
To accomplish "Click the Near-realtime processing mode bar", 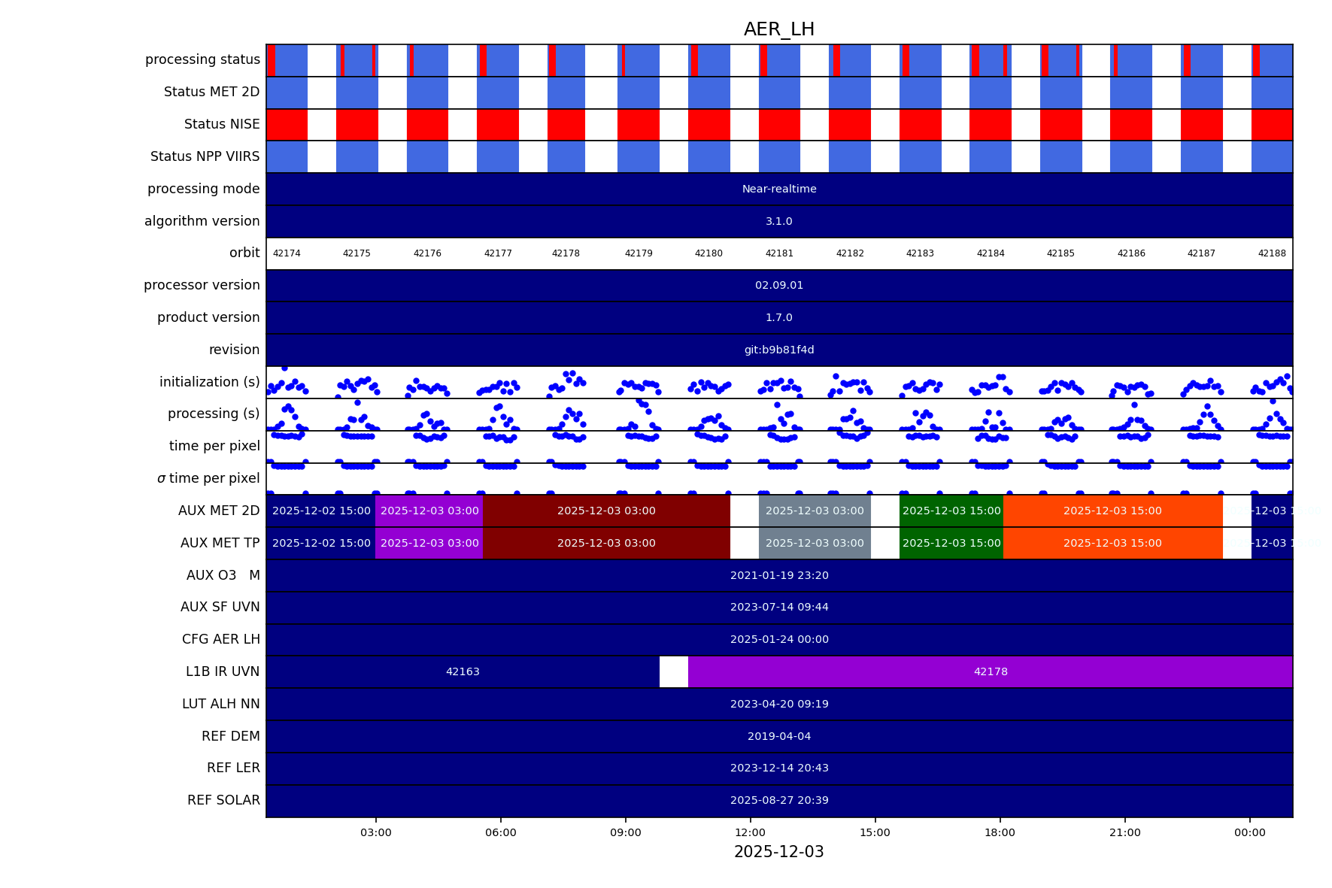I will pyautogui.click(x=779, y=189).
